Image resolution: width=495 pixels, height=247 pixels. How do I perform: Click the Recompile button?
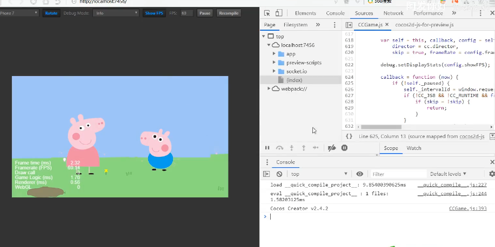coord(229,13)
